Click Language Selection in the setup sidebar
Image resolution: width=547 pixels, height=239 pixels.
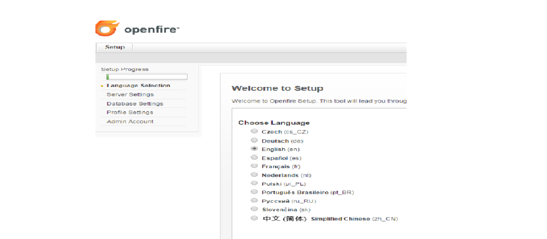point(138,85)
